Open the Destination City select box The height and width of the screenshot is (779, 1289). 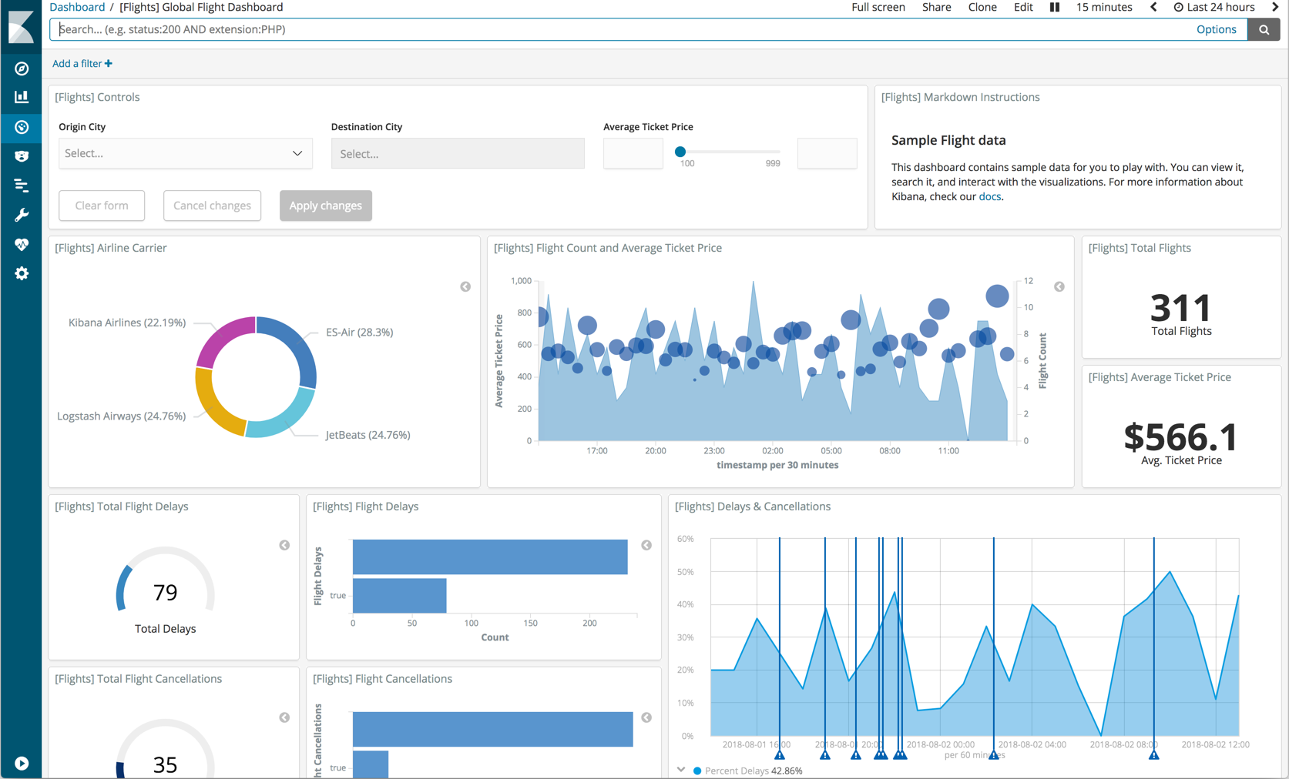pos(458,153)
